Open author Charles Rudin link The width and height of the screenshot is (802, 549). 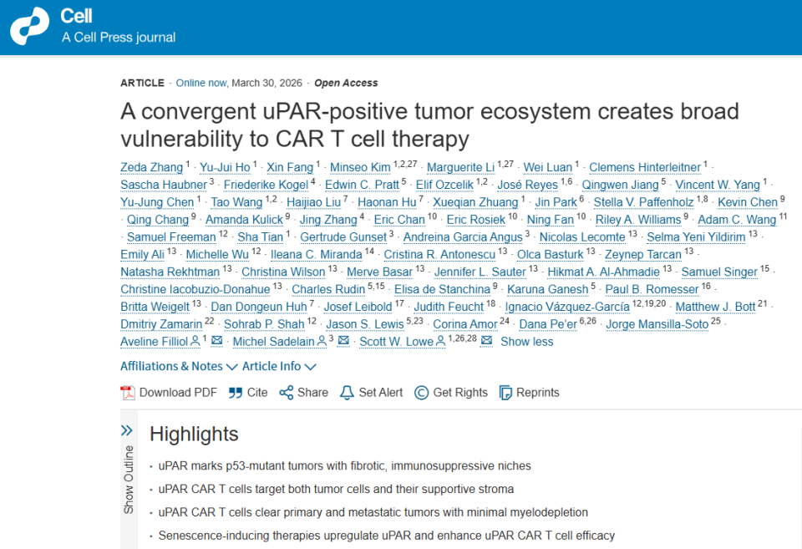click(x=328, y=289)
